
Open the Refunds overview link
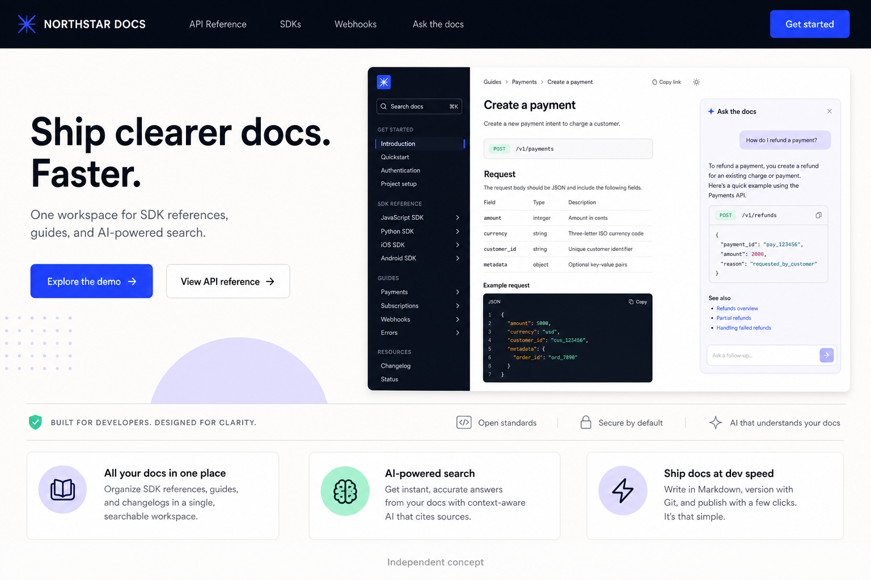click(737, 309)
